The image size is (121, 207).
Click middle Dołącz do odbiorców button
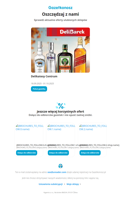click(58, 153)
